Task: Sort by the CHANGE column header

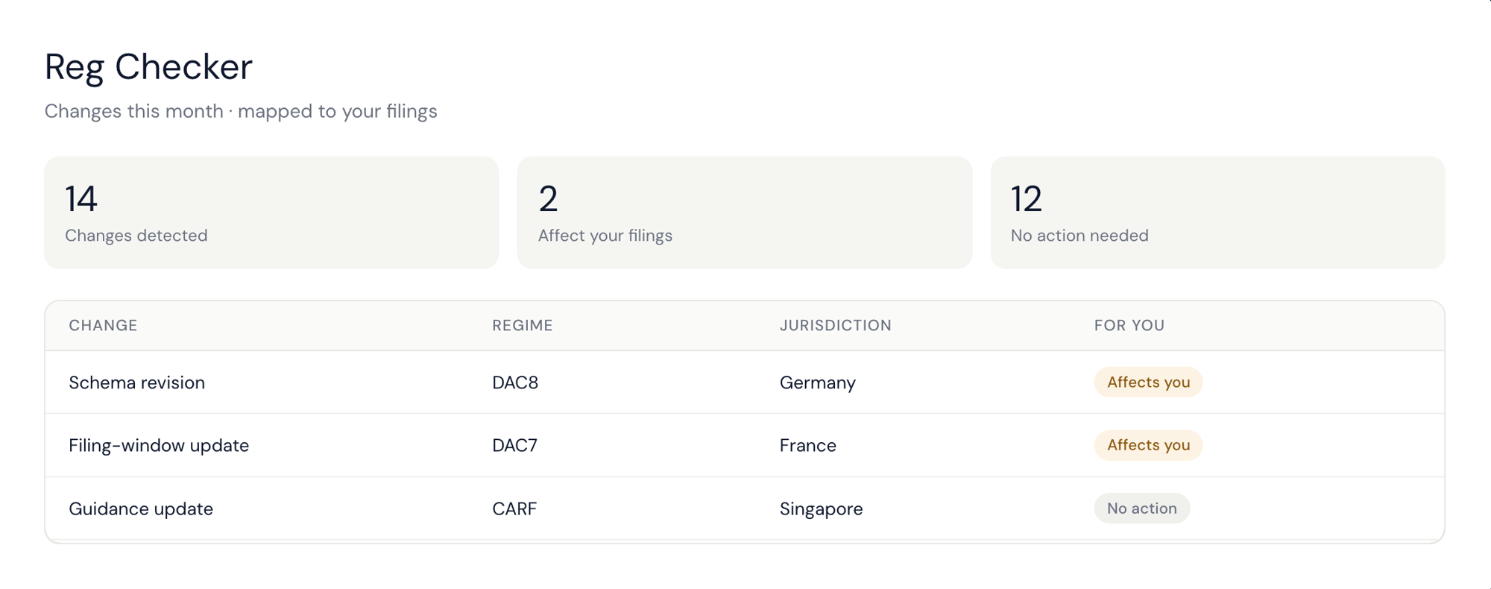Action: 103,325
